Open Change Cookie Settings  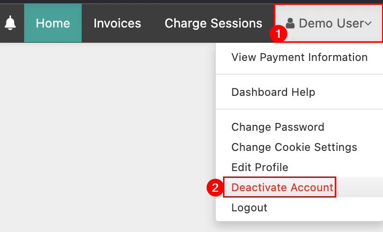294,147
